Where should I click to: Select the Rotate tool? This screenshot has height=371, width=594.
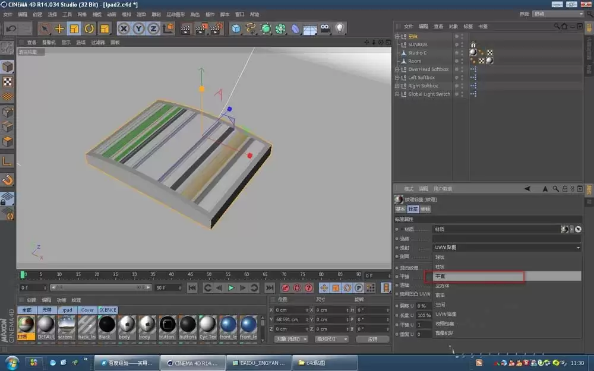coord(89,28)
